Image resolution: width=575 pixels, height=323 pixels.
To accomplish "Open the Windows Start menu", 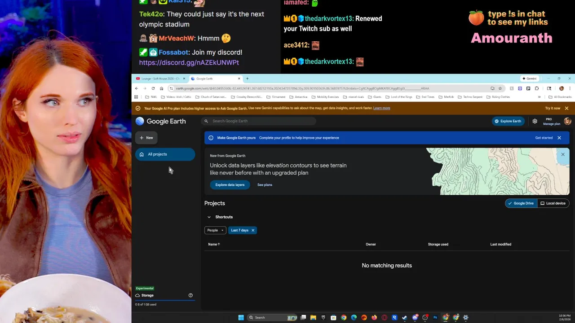I will click(241, 318).
